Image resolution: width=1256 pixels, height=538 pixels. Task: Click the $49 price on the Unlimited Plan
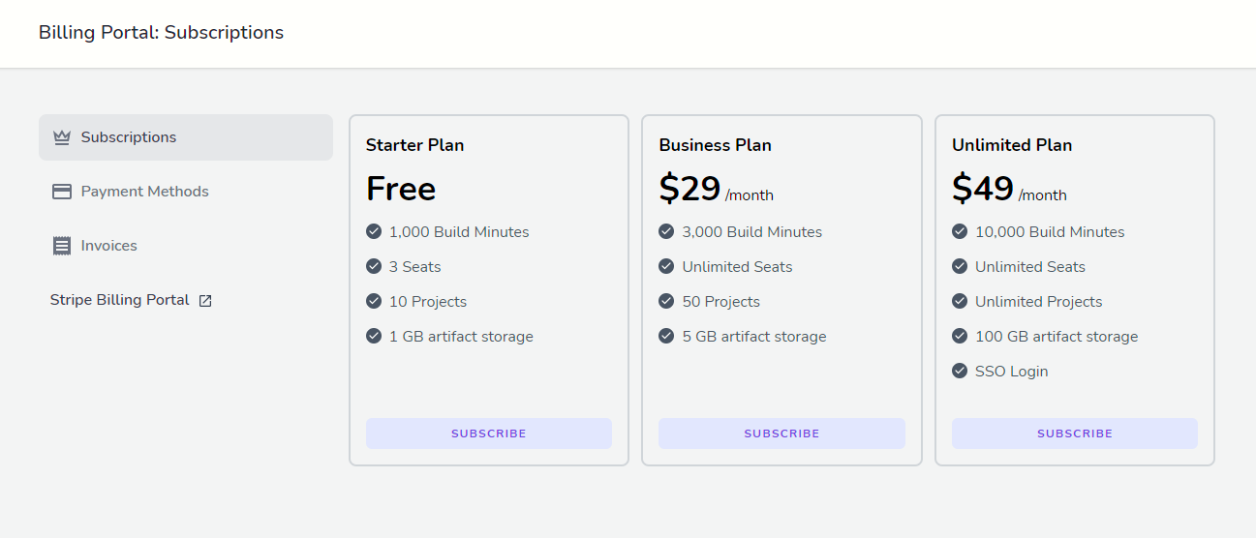coord(983,189)
